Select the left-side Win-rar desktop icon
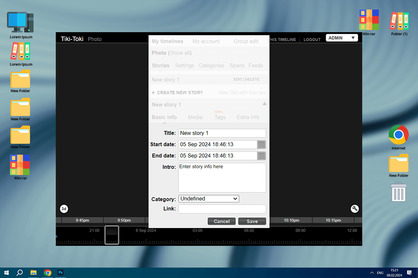 click(x=20, y=168)
